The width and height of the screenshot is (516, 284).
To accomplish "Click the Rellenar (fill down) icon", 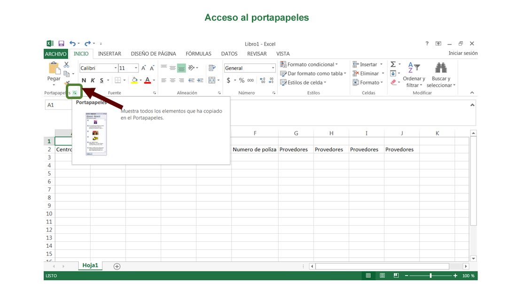I will (393, 73).
